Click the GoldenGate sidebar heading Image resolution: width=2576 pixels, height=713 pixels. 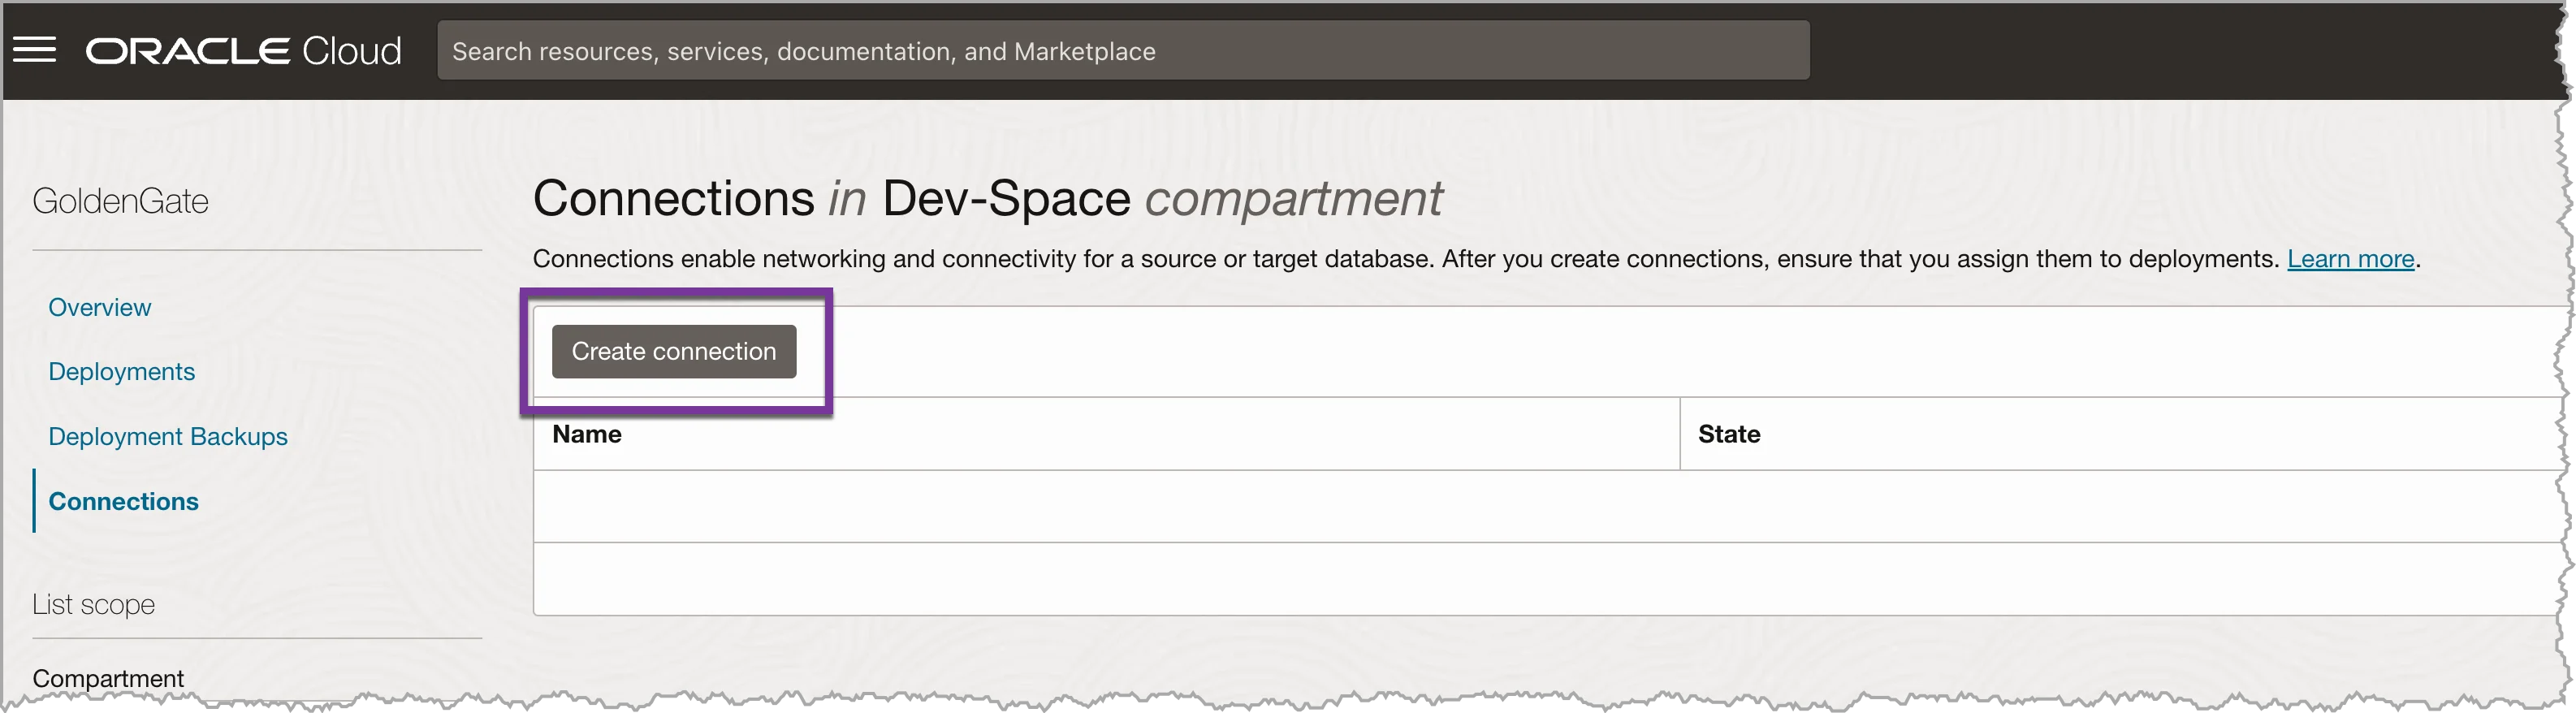[x=121, y=201]
